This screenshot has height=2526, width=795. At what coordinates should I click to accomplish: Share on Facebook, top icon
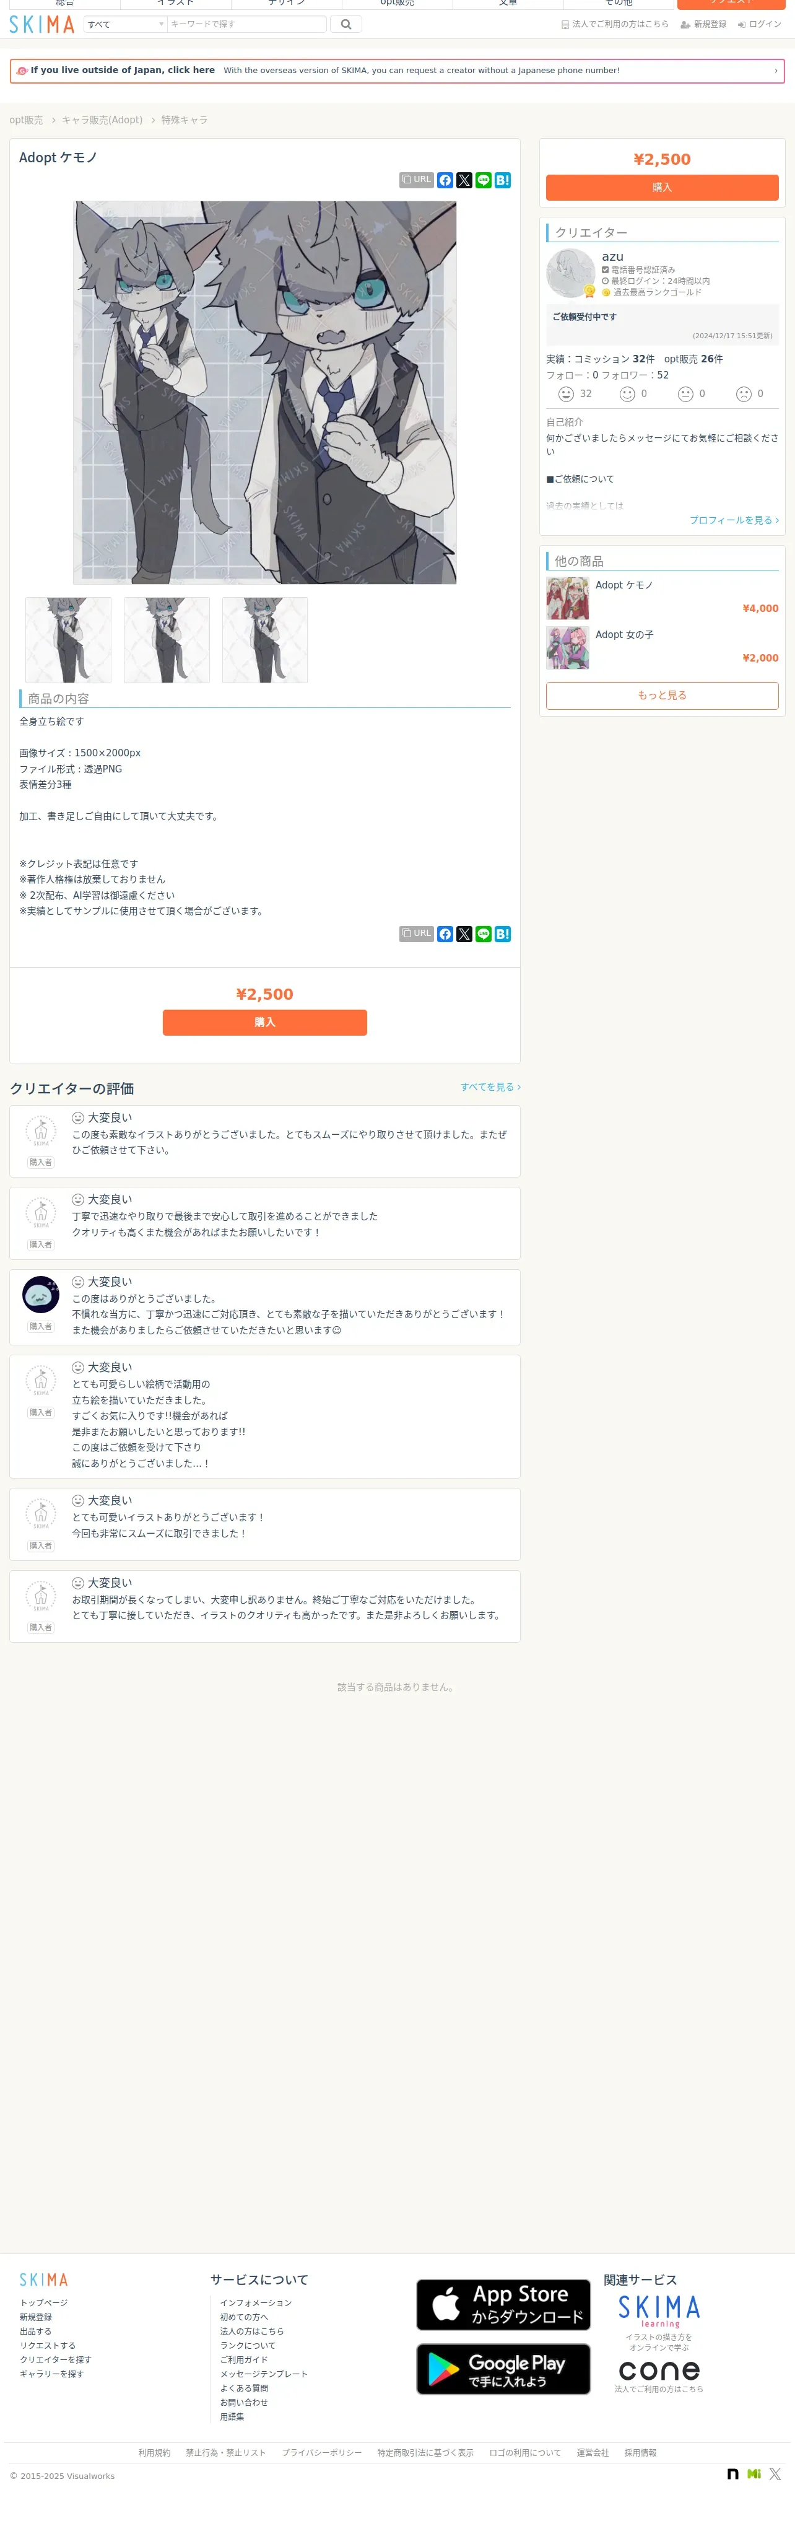pos(445,180)
